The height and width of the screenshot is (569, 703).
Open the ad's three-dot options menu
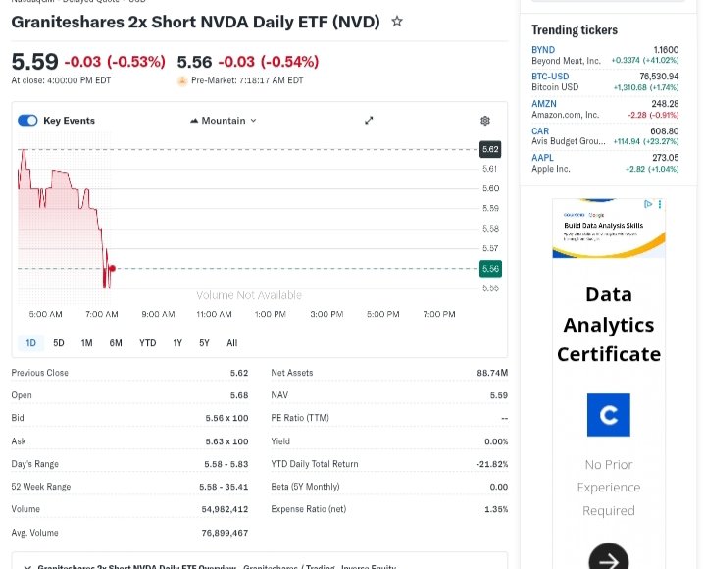click(660, 204)
